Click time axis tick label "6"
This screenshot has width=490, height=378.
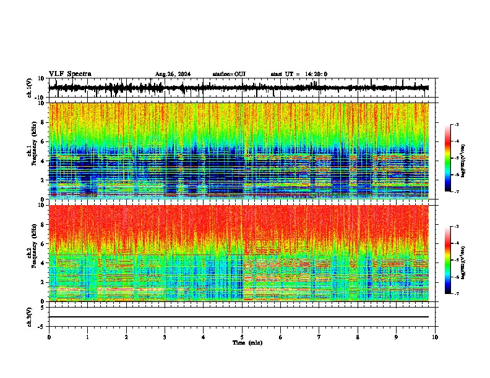tap(281, 337)
